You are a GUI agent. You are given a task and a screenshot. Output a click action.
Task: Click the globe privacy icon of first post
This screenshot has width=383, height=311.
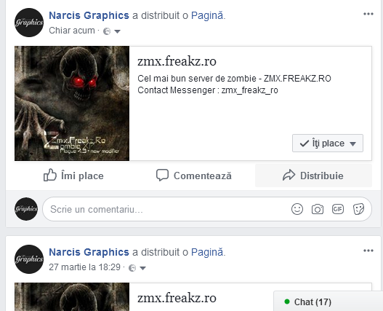pyautogui.click(x=107, y=31)
